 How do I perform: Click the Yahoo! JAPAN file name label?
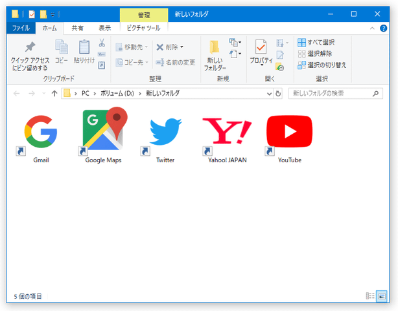[227, 160]
